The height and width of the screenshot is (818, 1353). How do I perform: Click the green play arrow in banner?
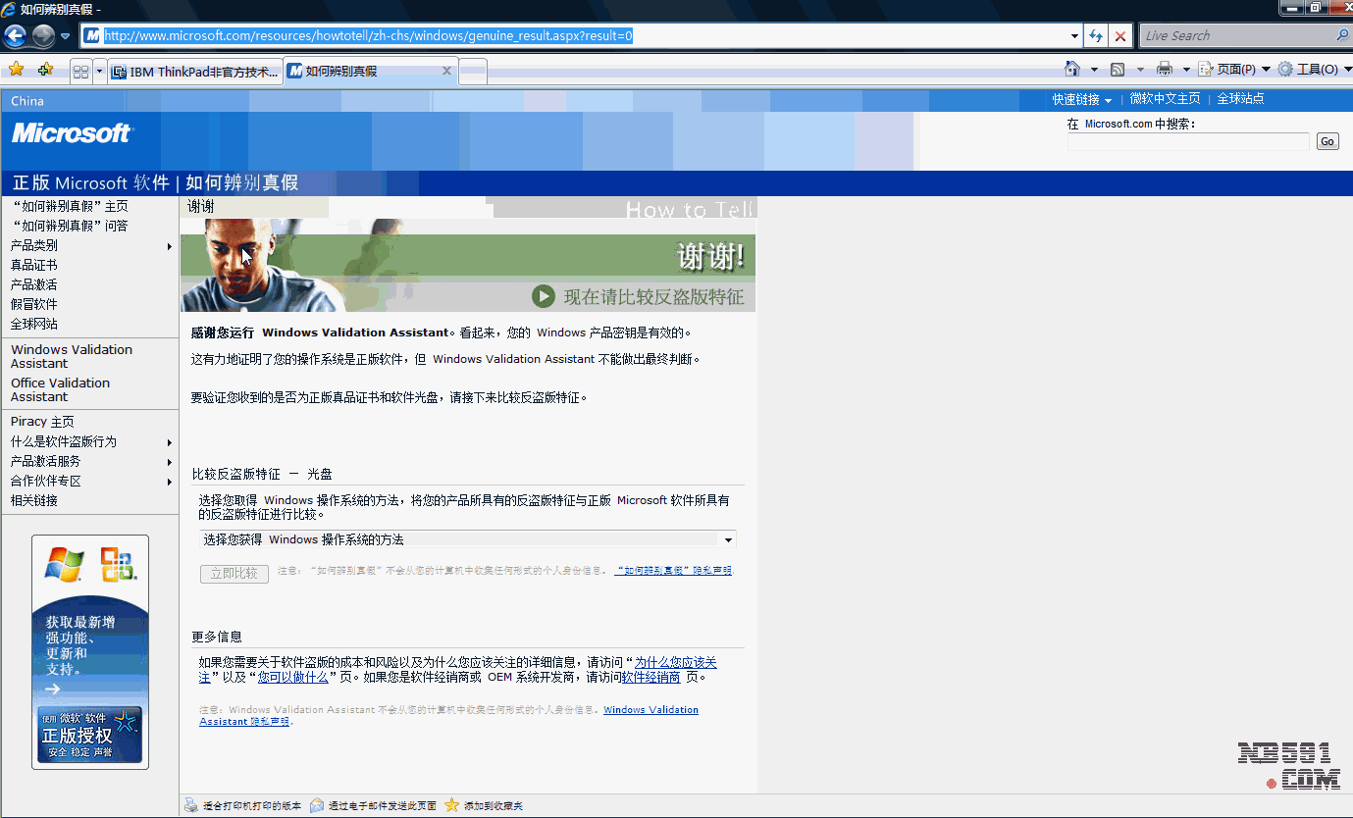543,296
